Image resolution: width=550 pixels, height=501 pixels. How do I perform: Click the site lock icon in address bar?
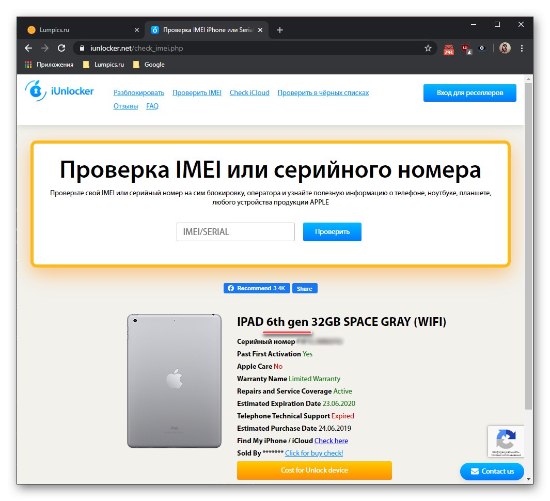coord(82,49)
